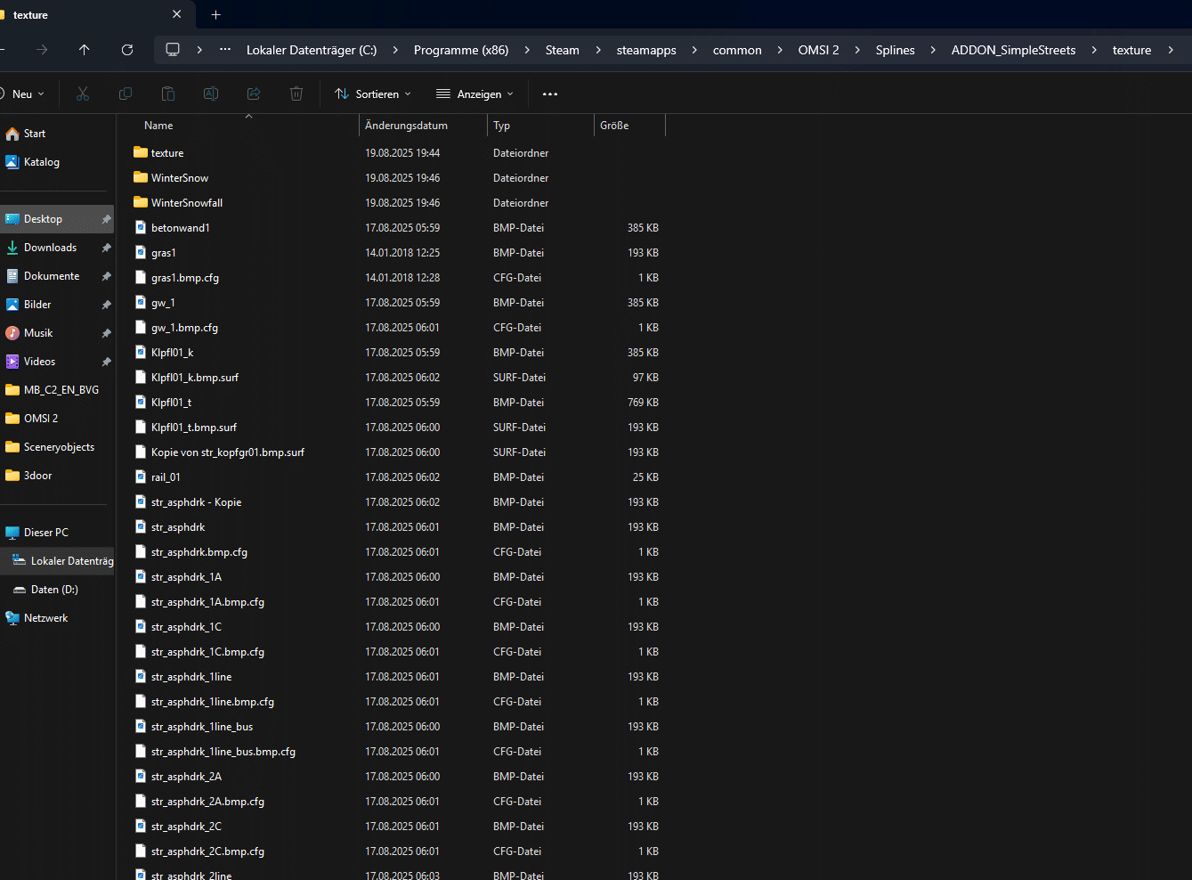Open the three-dot more options menu
This screenshot has width=1192, height=880.
tap(550, 94)
